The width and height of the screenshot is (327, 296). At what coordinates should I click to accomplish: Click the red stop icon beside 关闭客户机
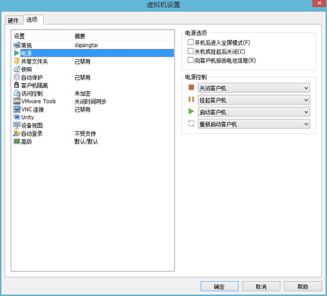coord(191,87)
